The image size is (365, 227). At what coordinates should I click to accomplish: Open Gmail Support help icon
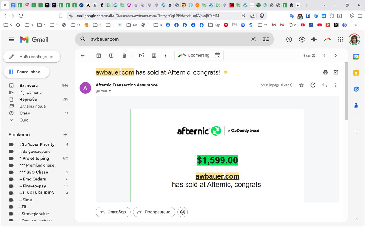tap(289, 39)
